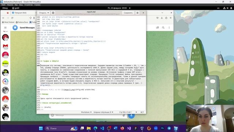Click into the Telegram Message input field
Image resolution: width=234 pixels, height=132 pixels.
pos(88,115)
